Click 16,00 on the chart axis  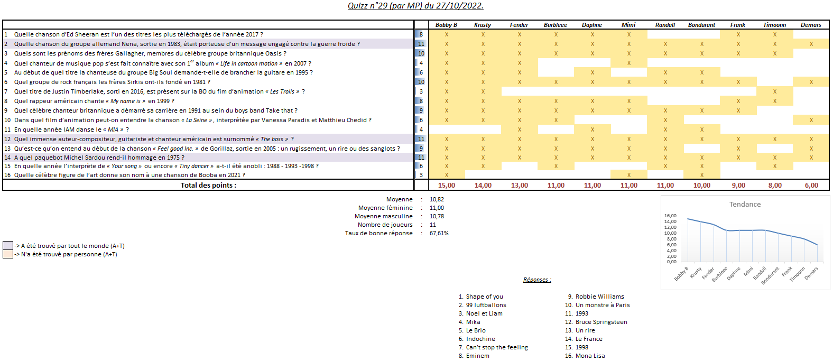click(x=670, y=216)
